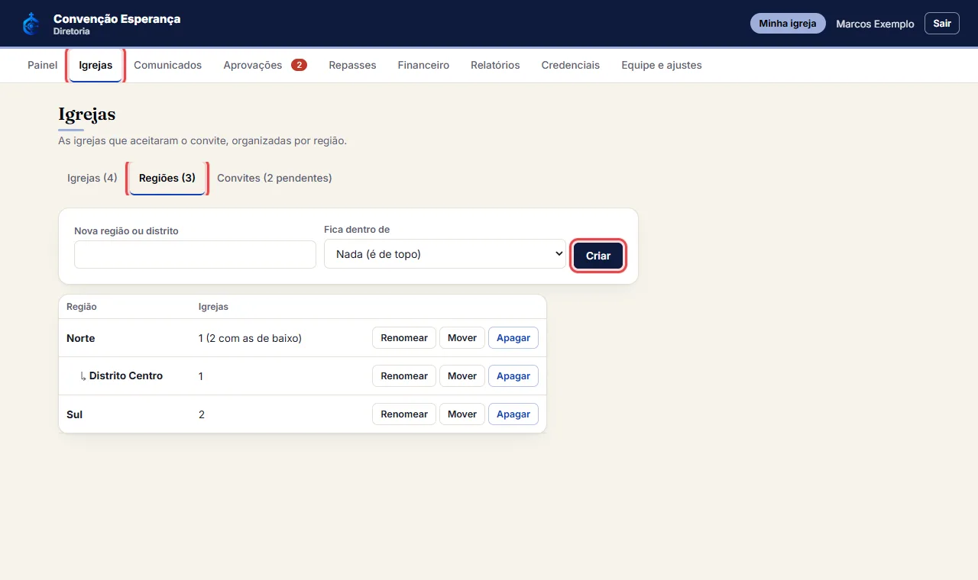
Task: Move the Norte region
Action: point(462,338)
